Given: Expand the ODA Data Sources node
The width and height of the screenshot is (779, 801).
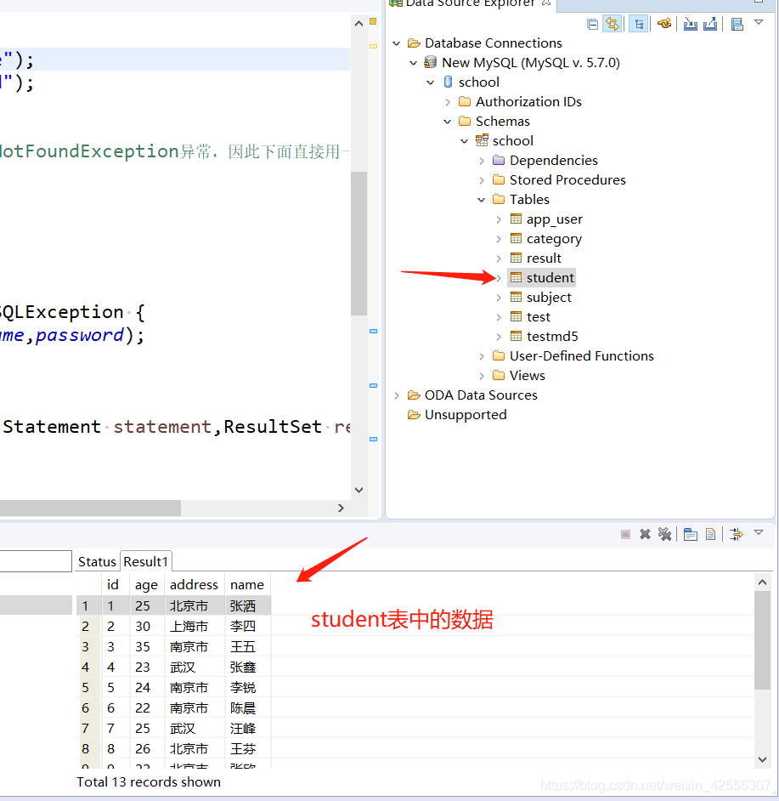Looking at the screenshot, I should click(x=397, y=395).
